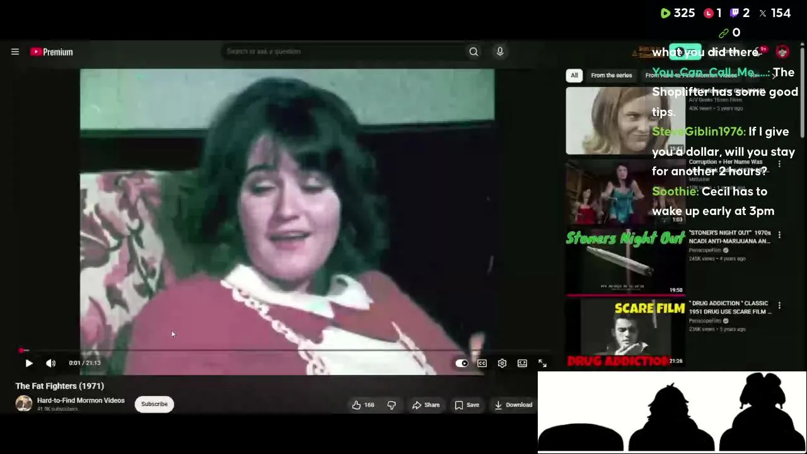
Task: Click the search magnifier button
Action: point(473,52)
